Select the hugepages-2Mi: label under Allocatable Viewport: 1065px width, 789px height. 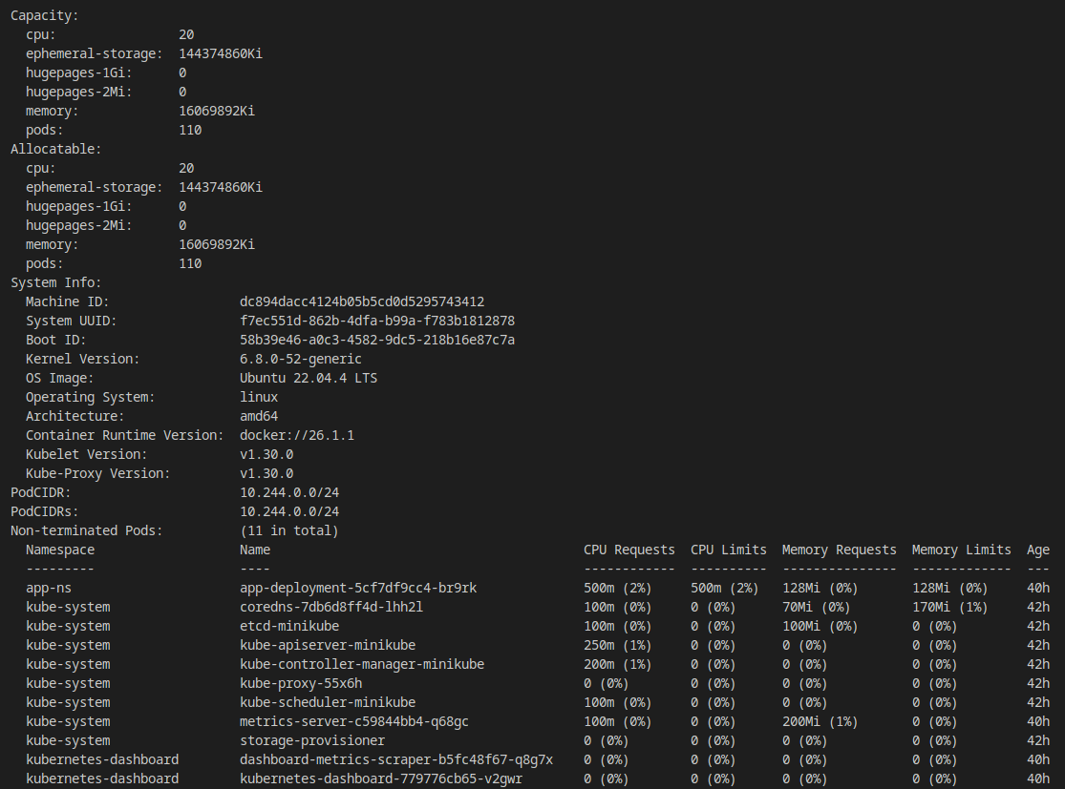pyautogui.click(x=78, y=225)
